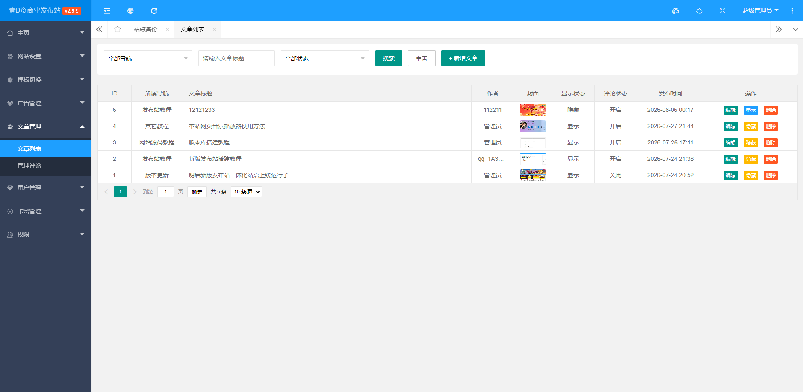Open 管理评论 in the sidebar
803x392 pixels.
pos(45,165)
